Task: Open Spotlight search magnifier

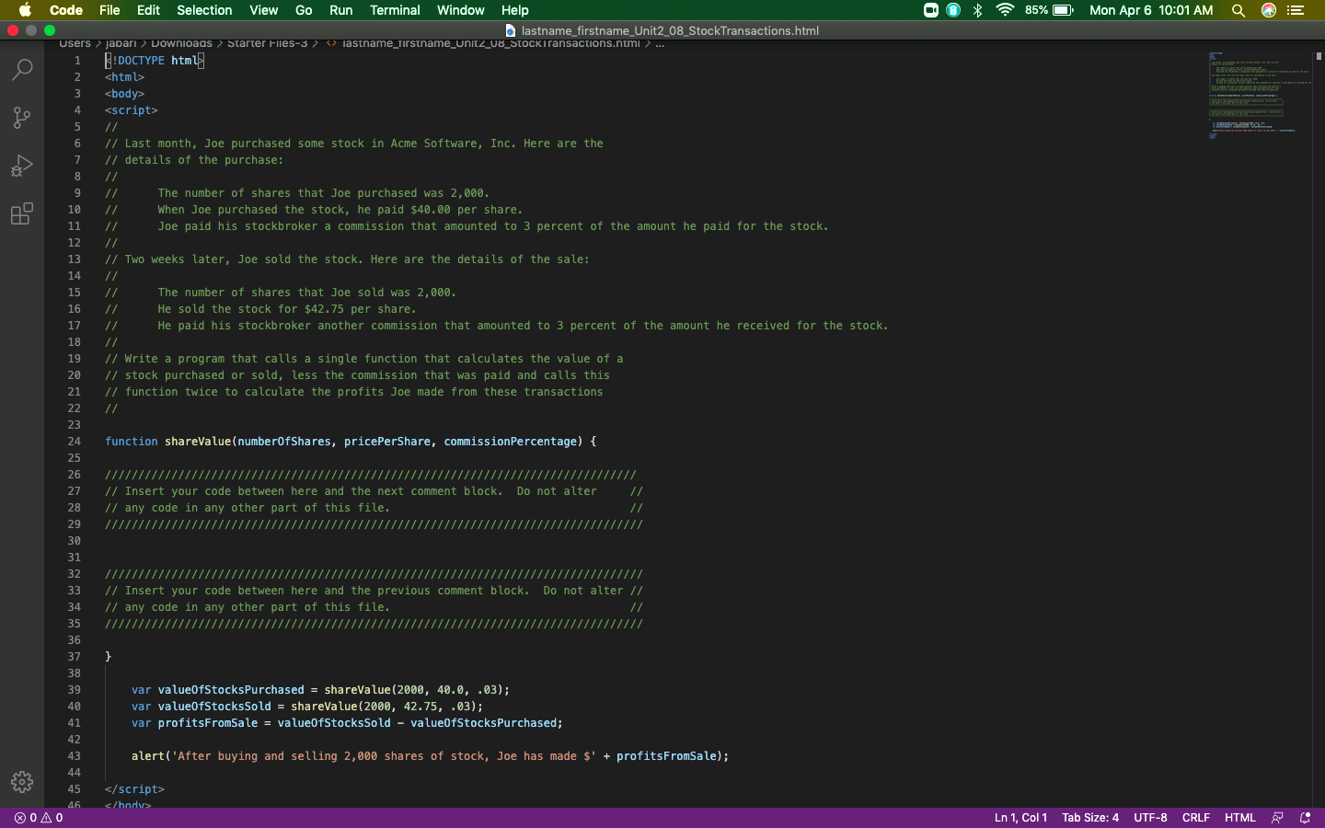Action: coord(1239,10)
